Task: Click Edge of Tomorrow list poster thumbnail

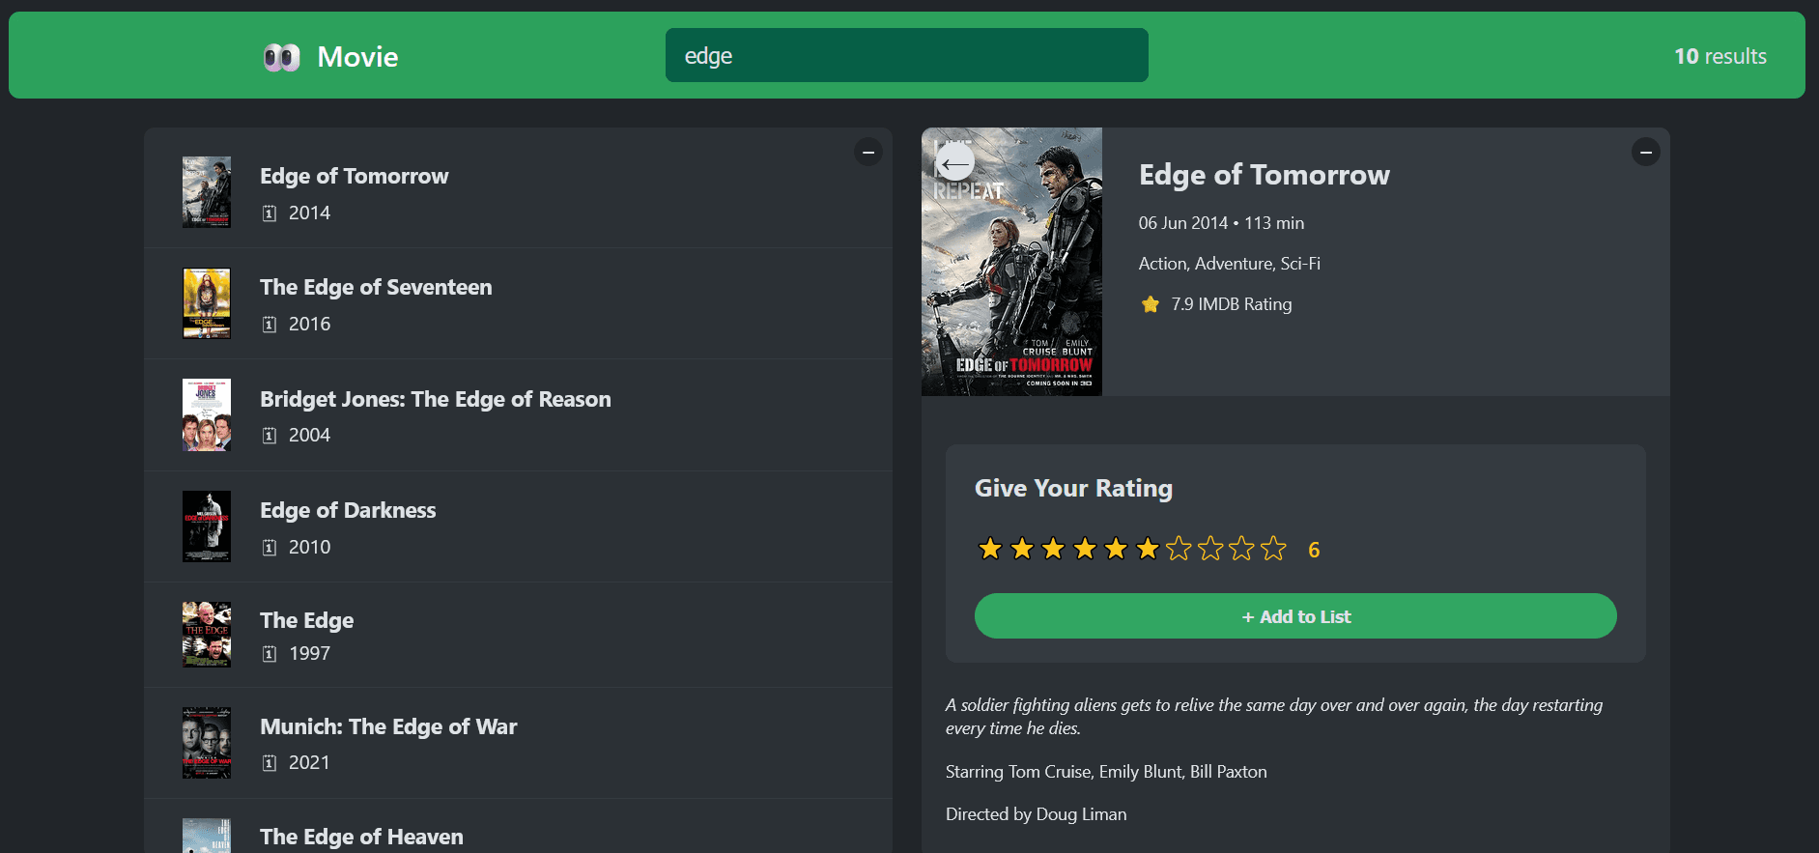Action: pos(207,192)
